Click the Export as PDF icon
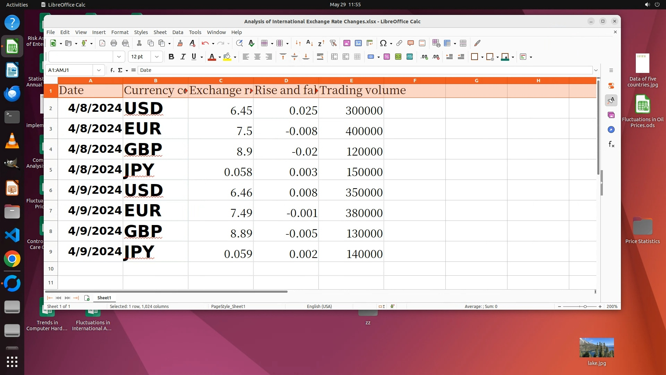The height and width of the screenshot is (375, 666). [x=102, y=43]
